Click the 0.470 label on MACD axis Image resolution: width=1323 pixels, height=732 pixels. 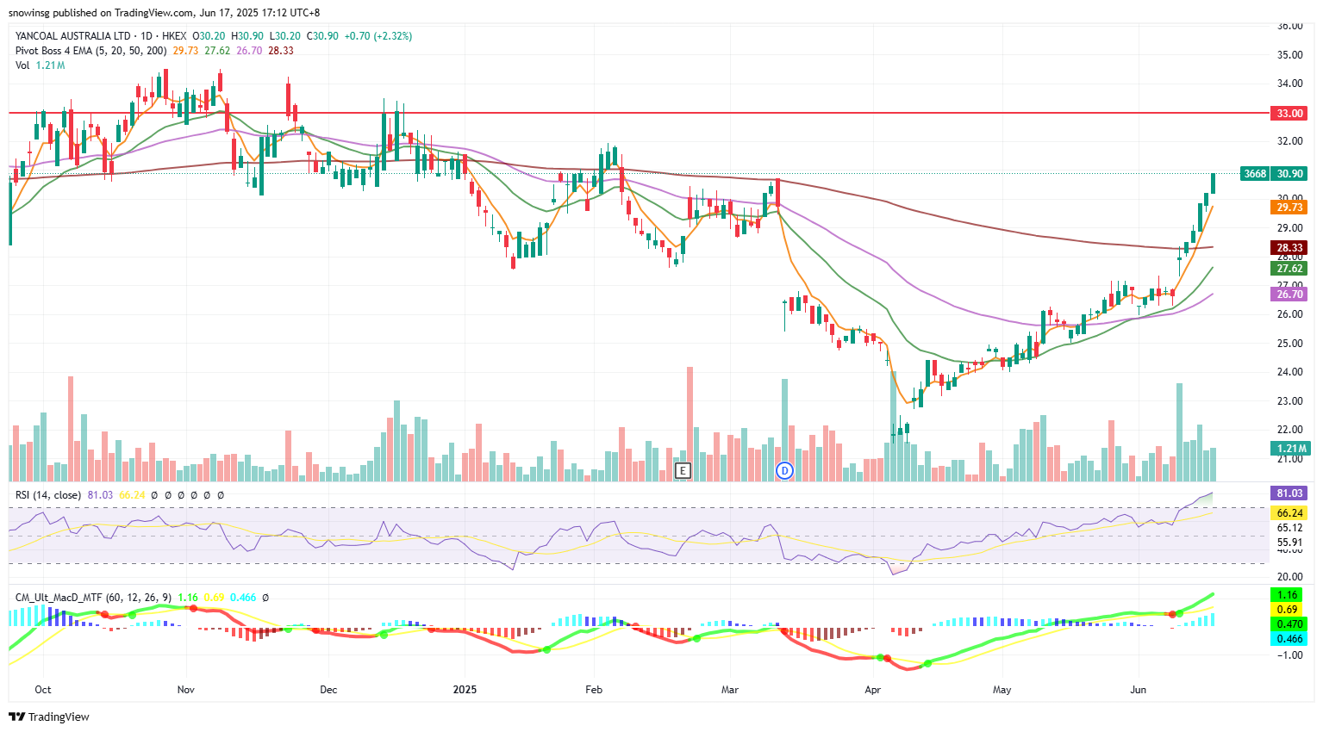pyautogui.click(x=1289, y=624)
